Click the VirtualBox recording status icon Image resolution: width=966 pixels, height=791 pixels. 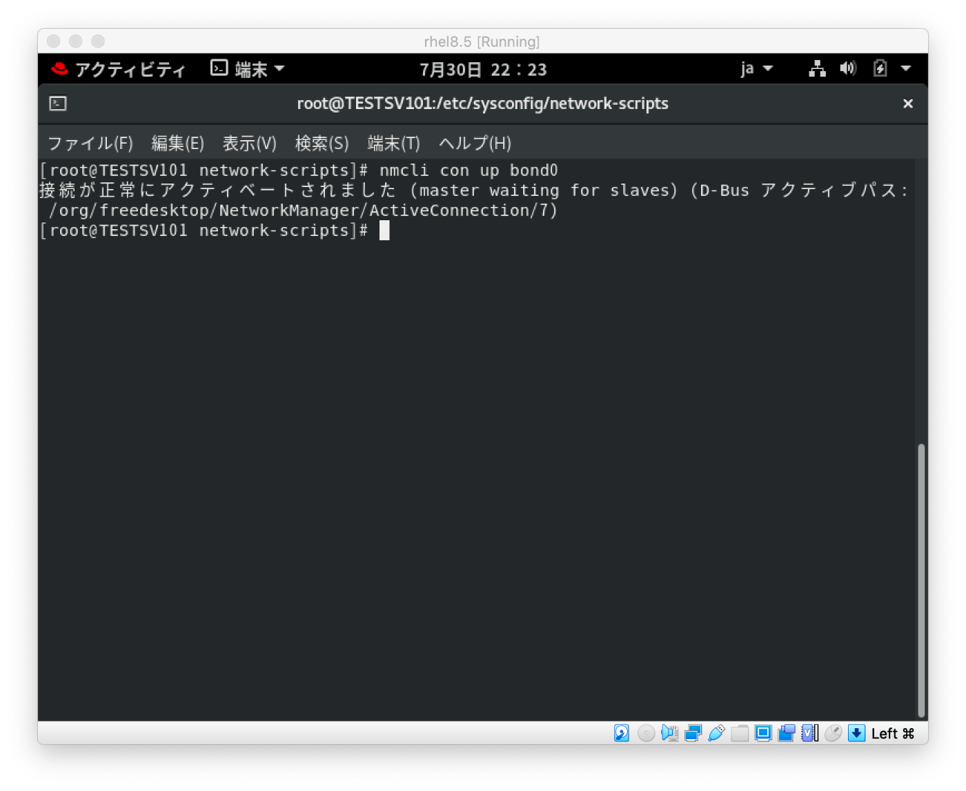(x=787, y=733)
